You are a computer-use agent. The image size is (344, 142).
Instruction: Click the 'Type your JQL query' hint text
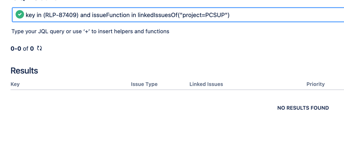tap(90, 32)
